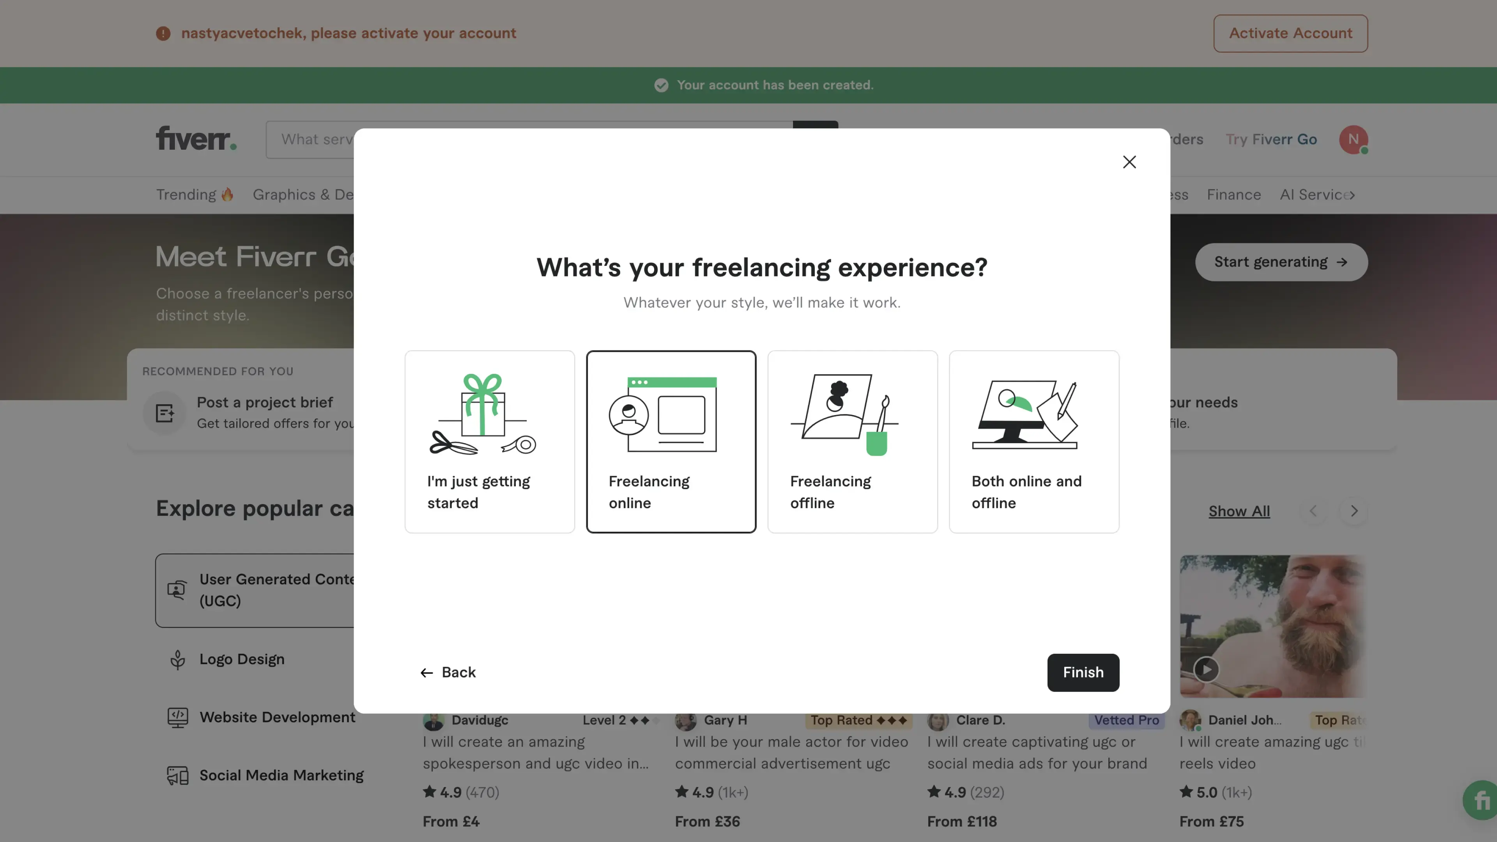Play the Daniel Joh video thumbnail
Image resolution: width=1497 pixels, height=842 pixels.
(x=1207, y=669)
